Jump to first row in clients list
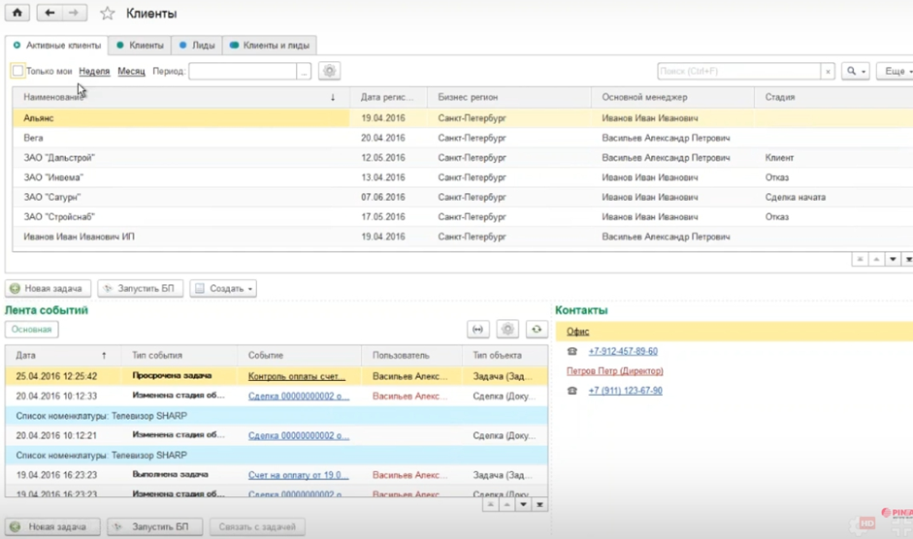 click(x=860, y=259)
